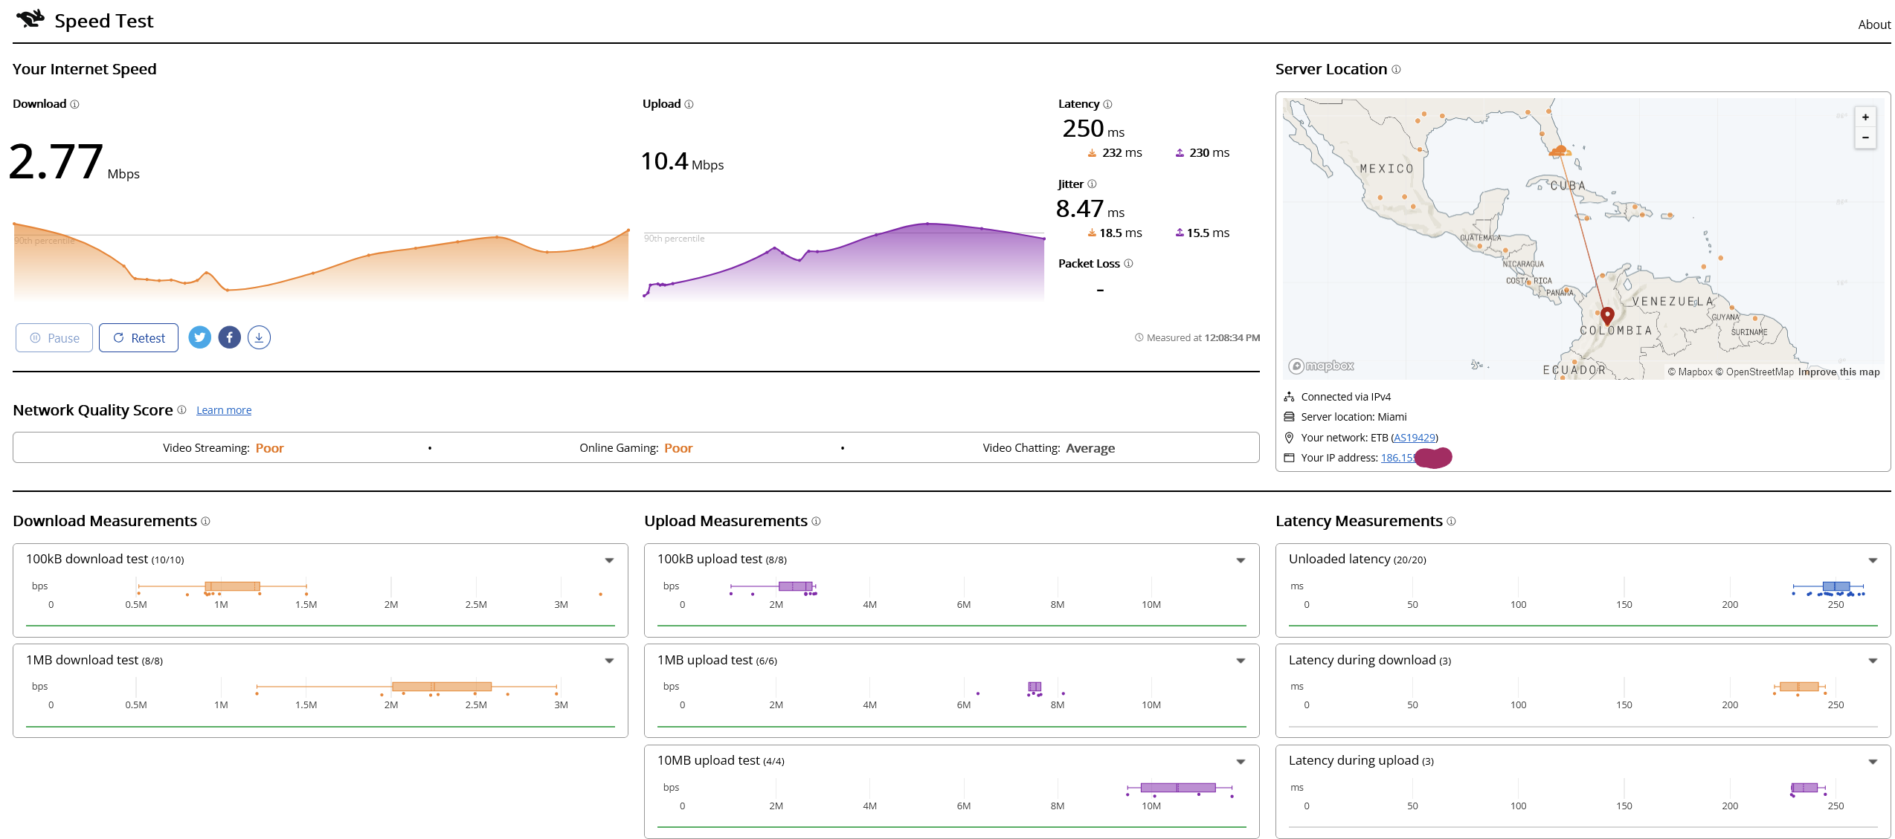Click the orange download speed chart

pyautogui.click(x=321, y=262)
